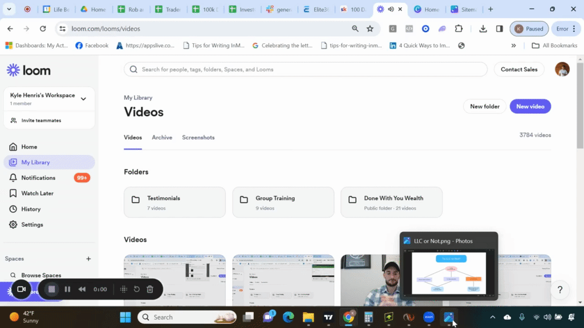
Task: Click the address bar URL
Action: [x=106, y=28]
